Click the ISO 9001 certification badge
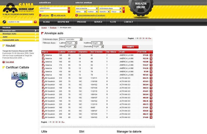This screenshot has width=207, height=134. [x=15, y=76]
